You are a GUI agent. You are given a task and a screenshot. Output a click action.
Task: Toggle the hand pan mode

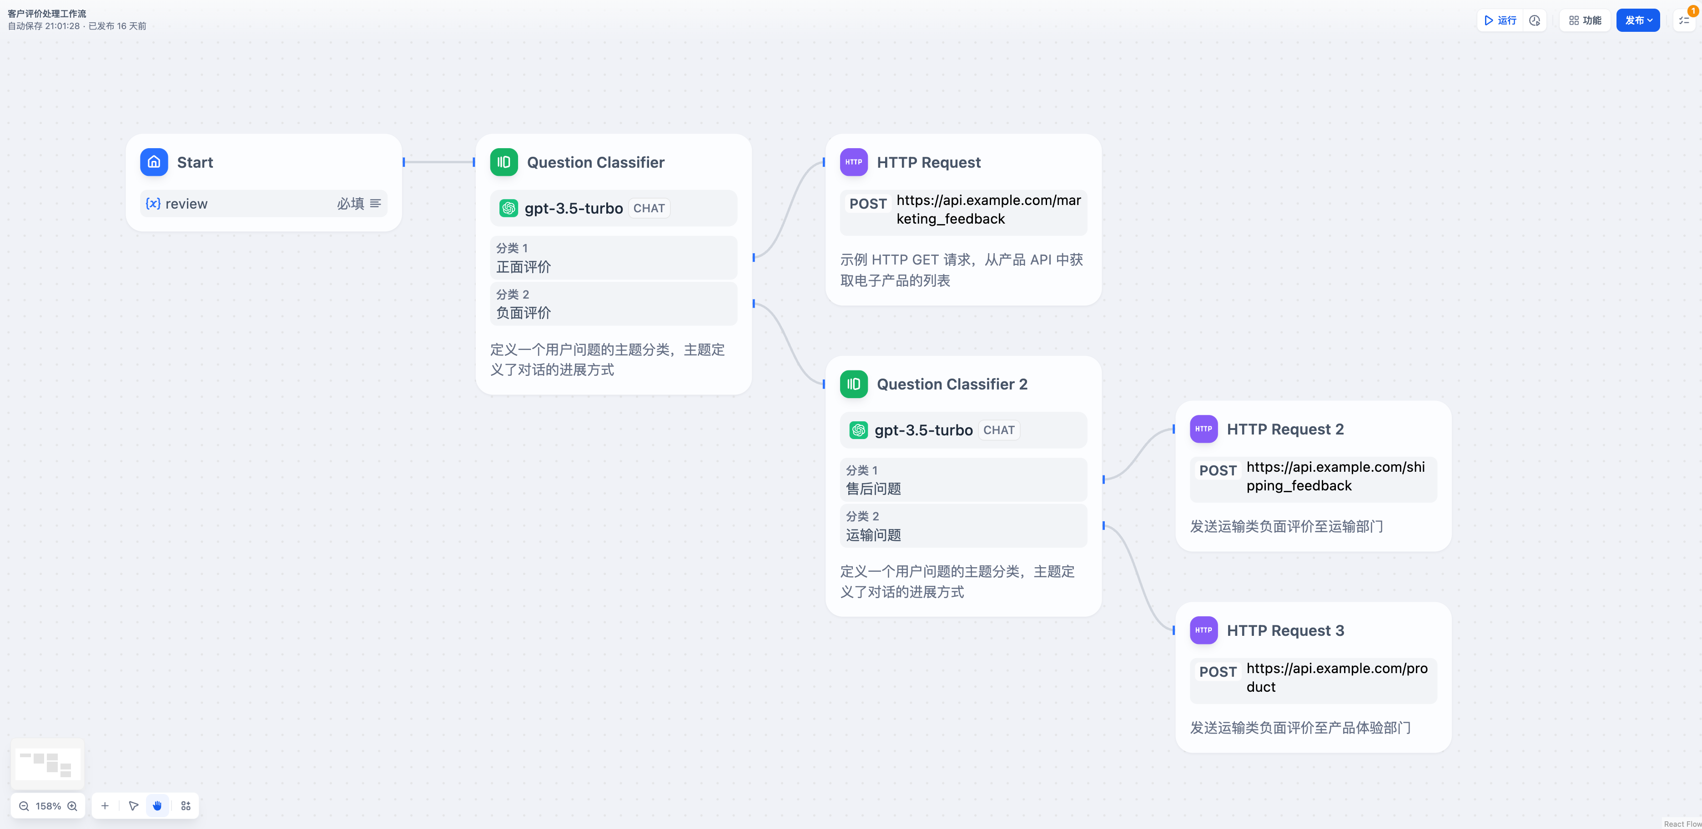pyautogui.click(x=157, y=806)
